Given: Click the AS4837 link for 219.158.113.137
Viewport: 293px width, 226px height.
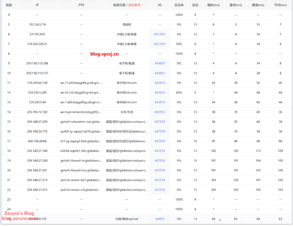Looking at the screenshot, I should pyautogui.click(x=160, y=73).
